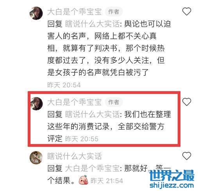Click the peach emoji sticker in last reply

click(83, 180)
